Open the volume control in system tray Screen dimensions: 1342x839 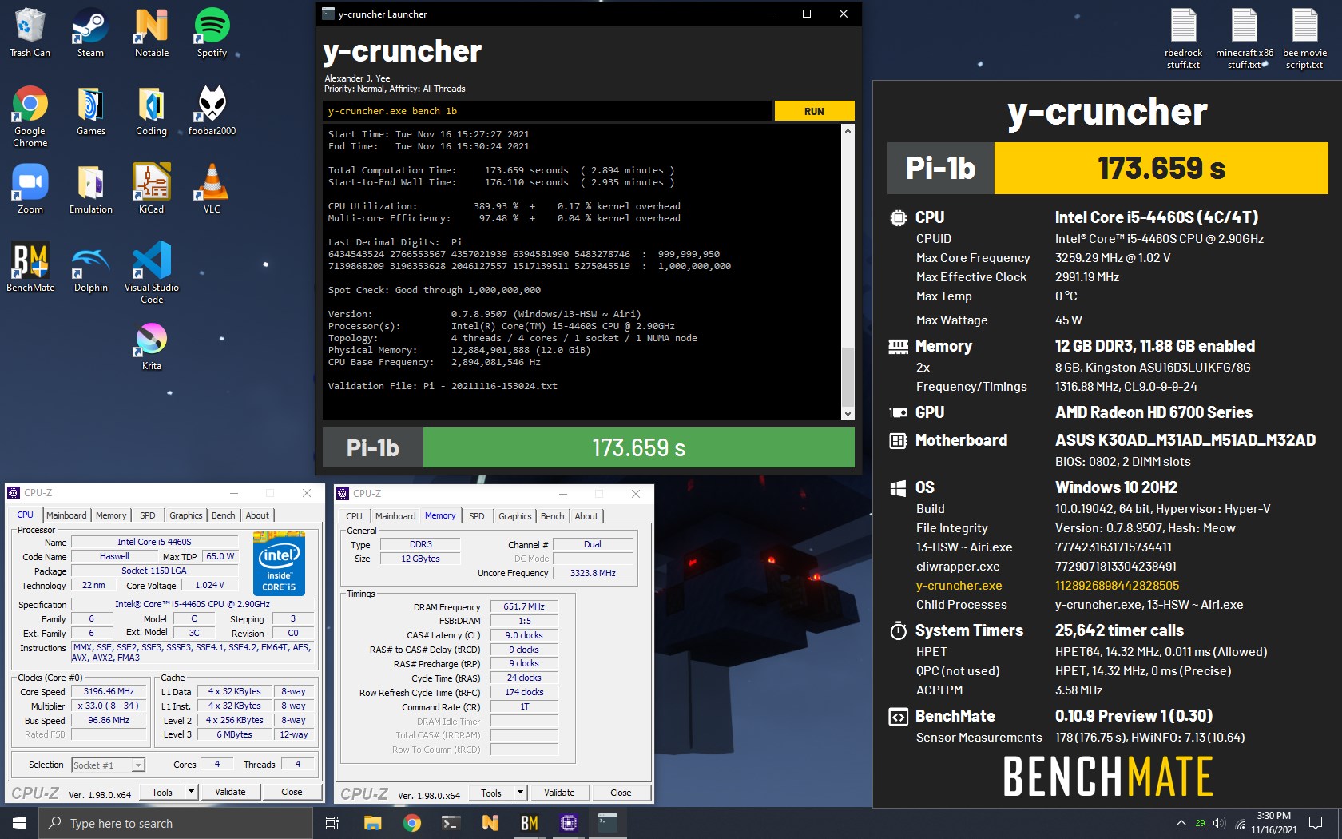pos(1219,823)
